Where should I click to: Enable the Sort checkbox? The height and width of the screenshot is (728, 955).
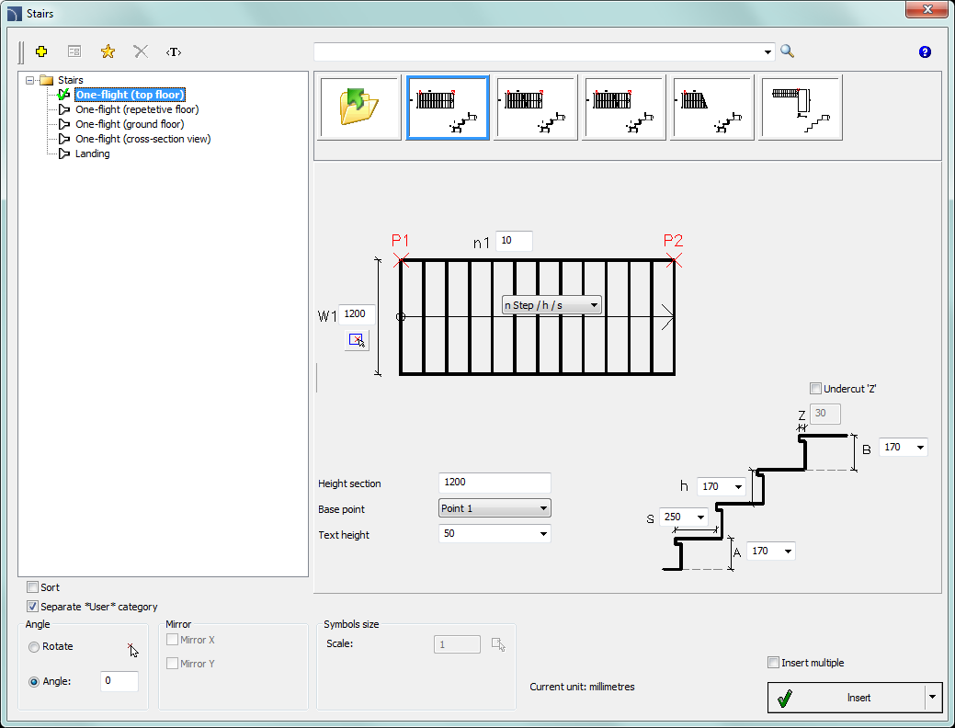33,587
